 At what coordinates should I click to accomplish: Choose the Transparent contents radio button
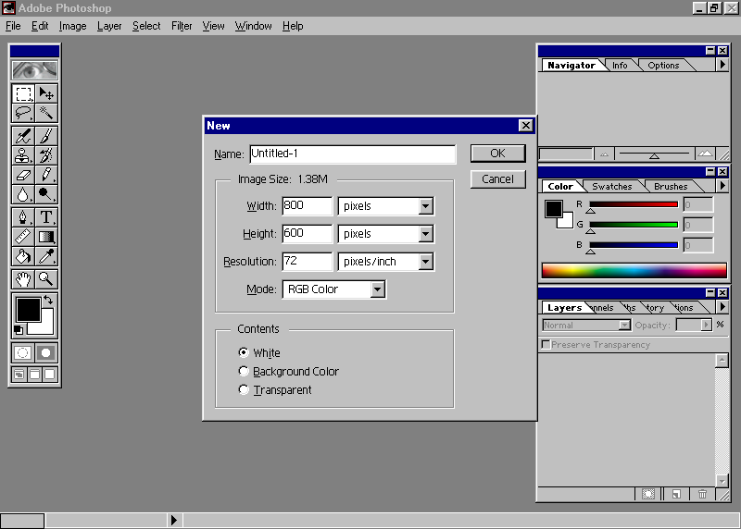point(244,389)
